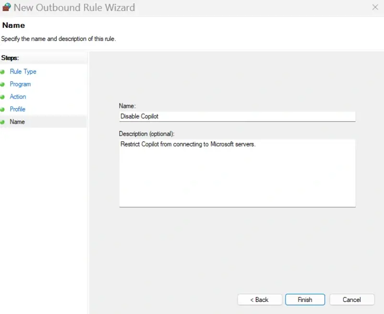Open the Program step from the Steps list
Viewport: 384px width, 314px height.
[21, 84]
